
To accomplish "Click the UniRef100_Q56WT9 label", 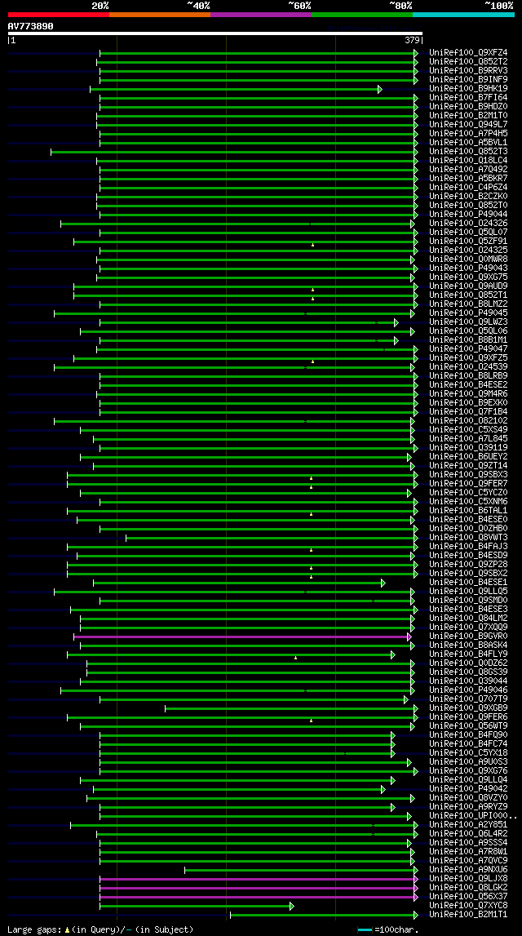I will pos(468,726).
